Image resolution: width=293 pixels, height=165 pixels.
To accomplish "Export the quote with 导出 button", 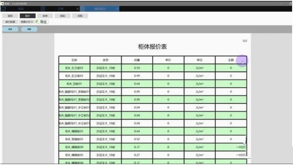I will 42,22.
